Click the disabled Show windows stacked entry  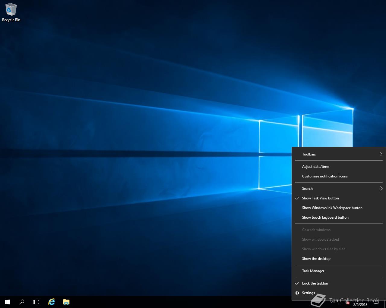tap(339, 239)
